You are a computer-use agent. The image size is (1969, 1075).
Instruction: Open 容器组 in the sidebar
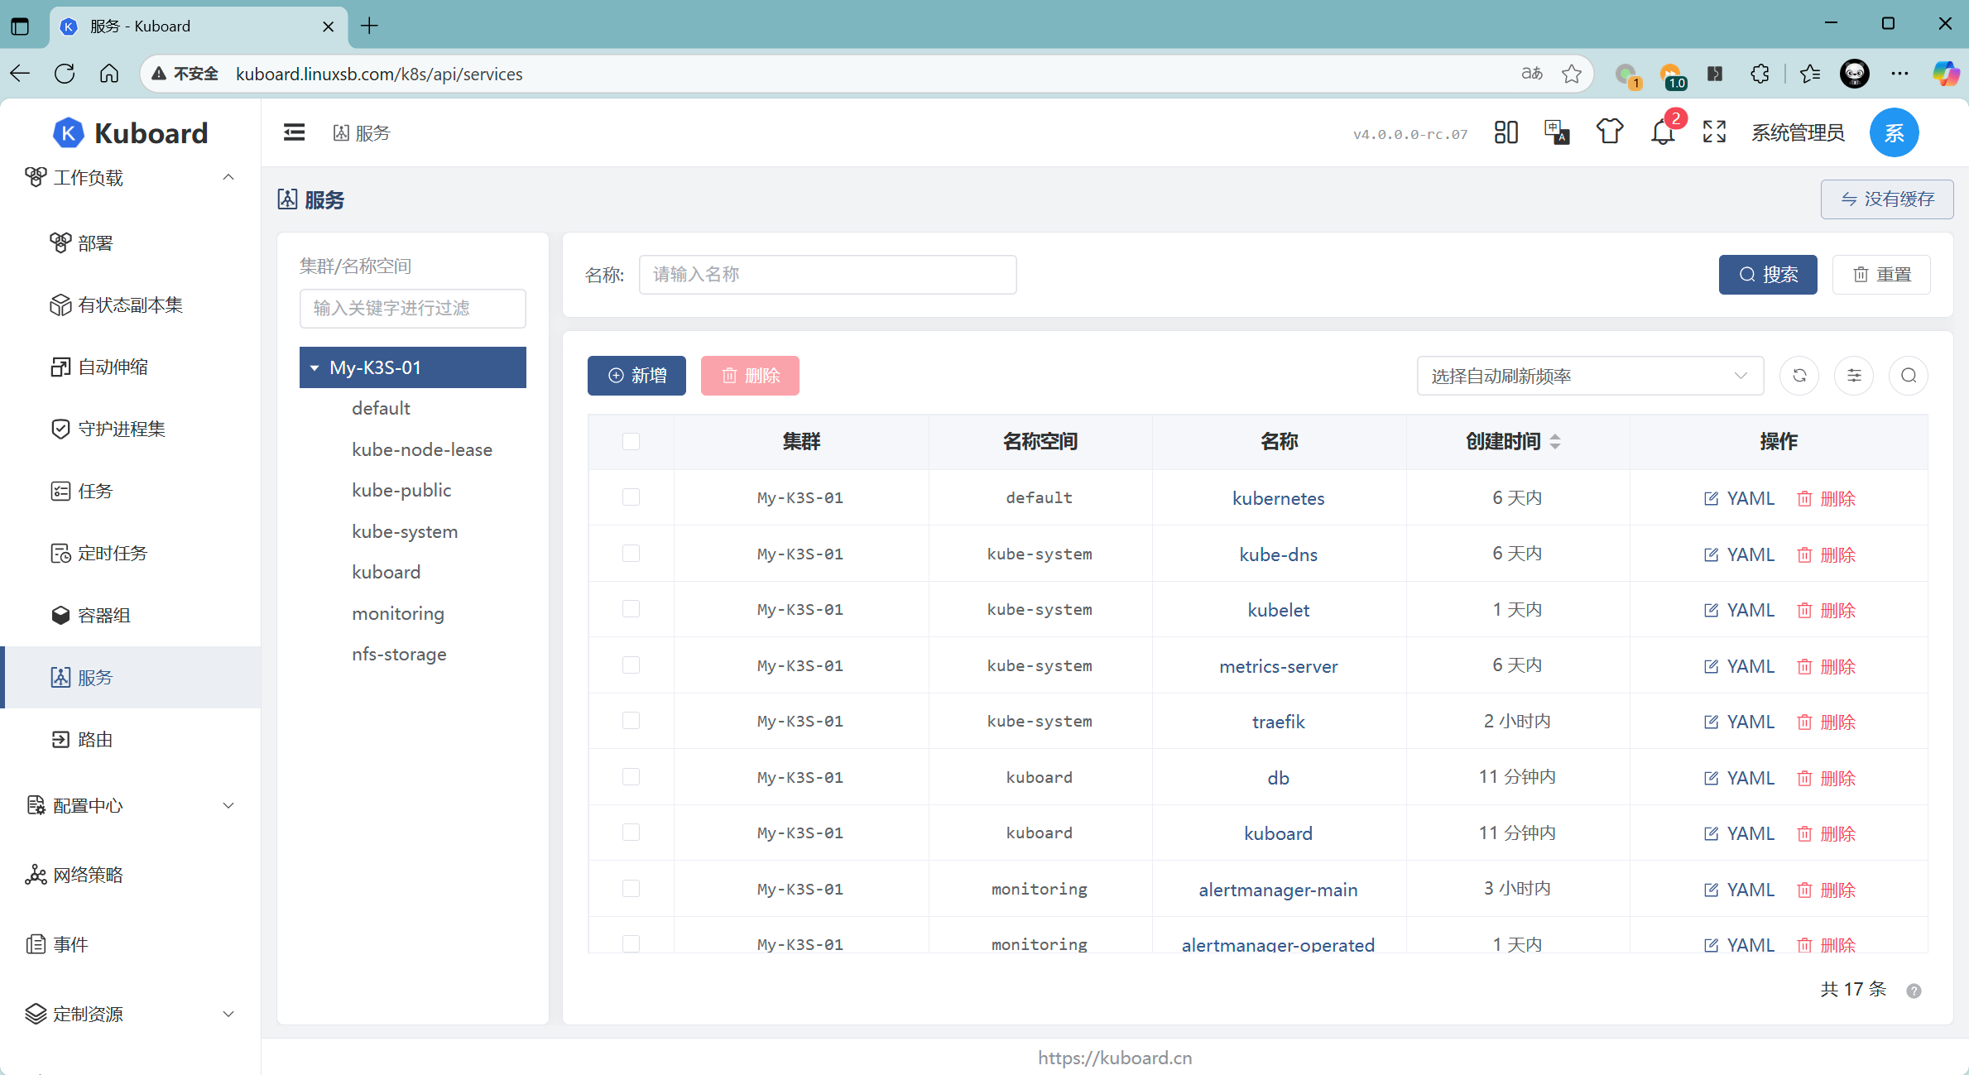pos(103,615)
